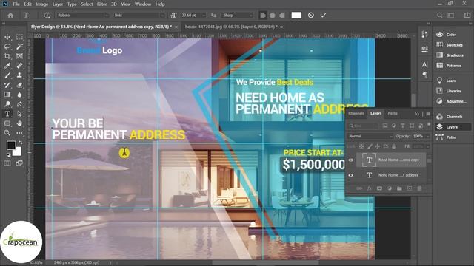This screenshot has height=266, width=474.
Task: Toggle lock all for the layer
Action: click(394, 146)
